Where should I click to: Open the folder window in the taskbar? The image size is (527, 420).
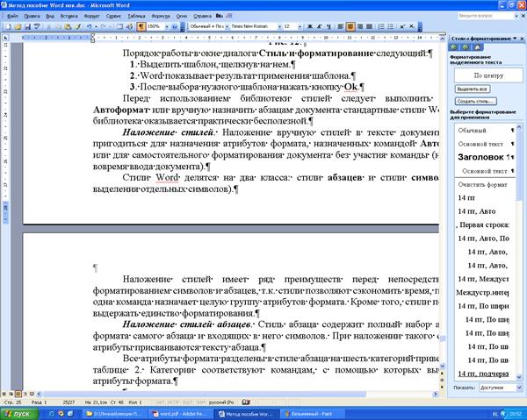(x=117, y=414)
